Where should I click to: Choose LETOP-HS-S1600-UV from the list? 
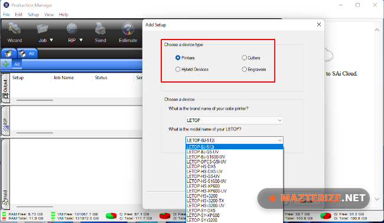[x=235, y=181]
